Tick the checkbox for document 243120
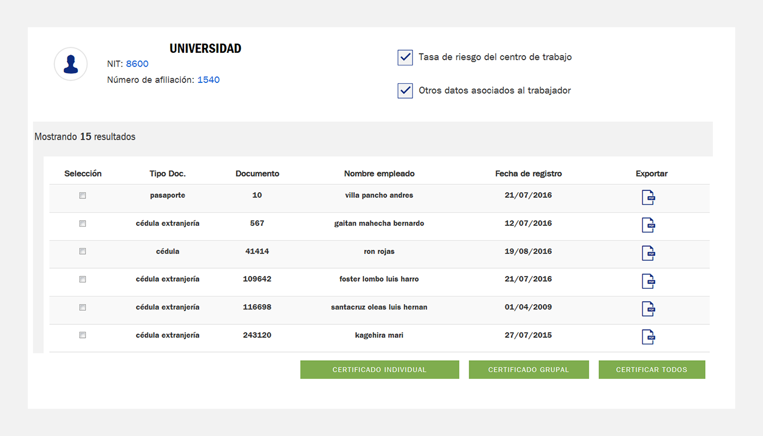 click(83, 335)
